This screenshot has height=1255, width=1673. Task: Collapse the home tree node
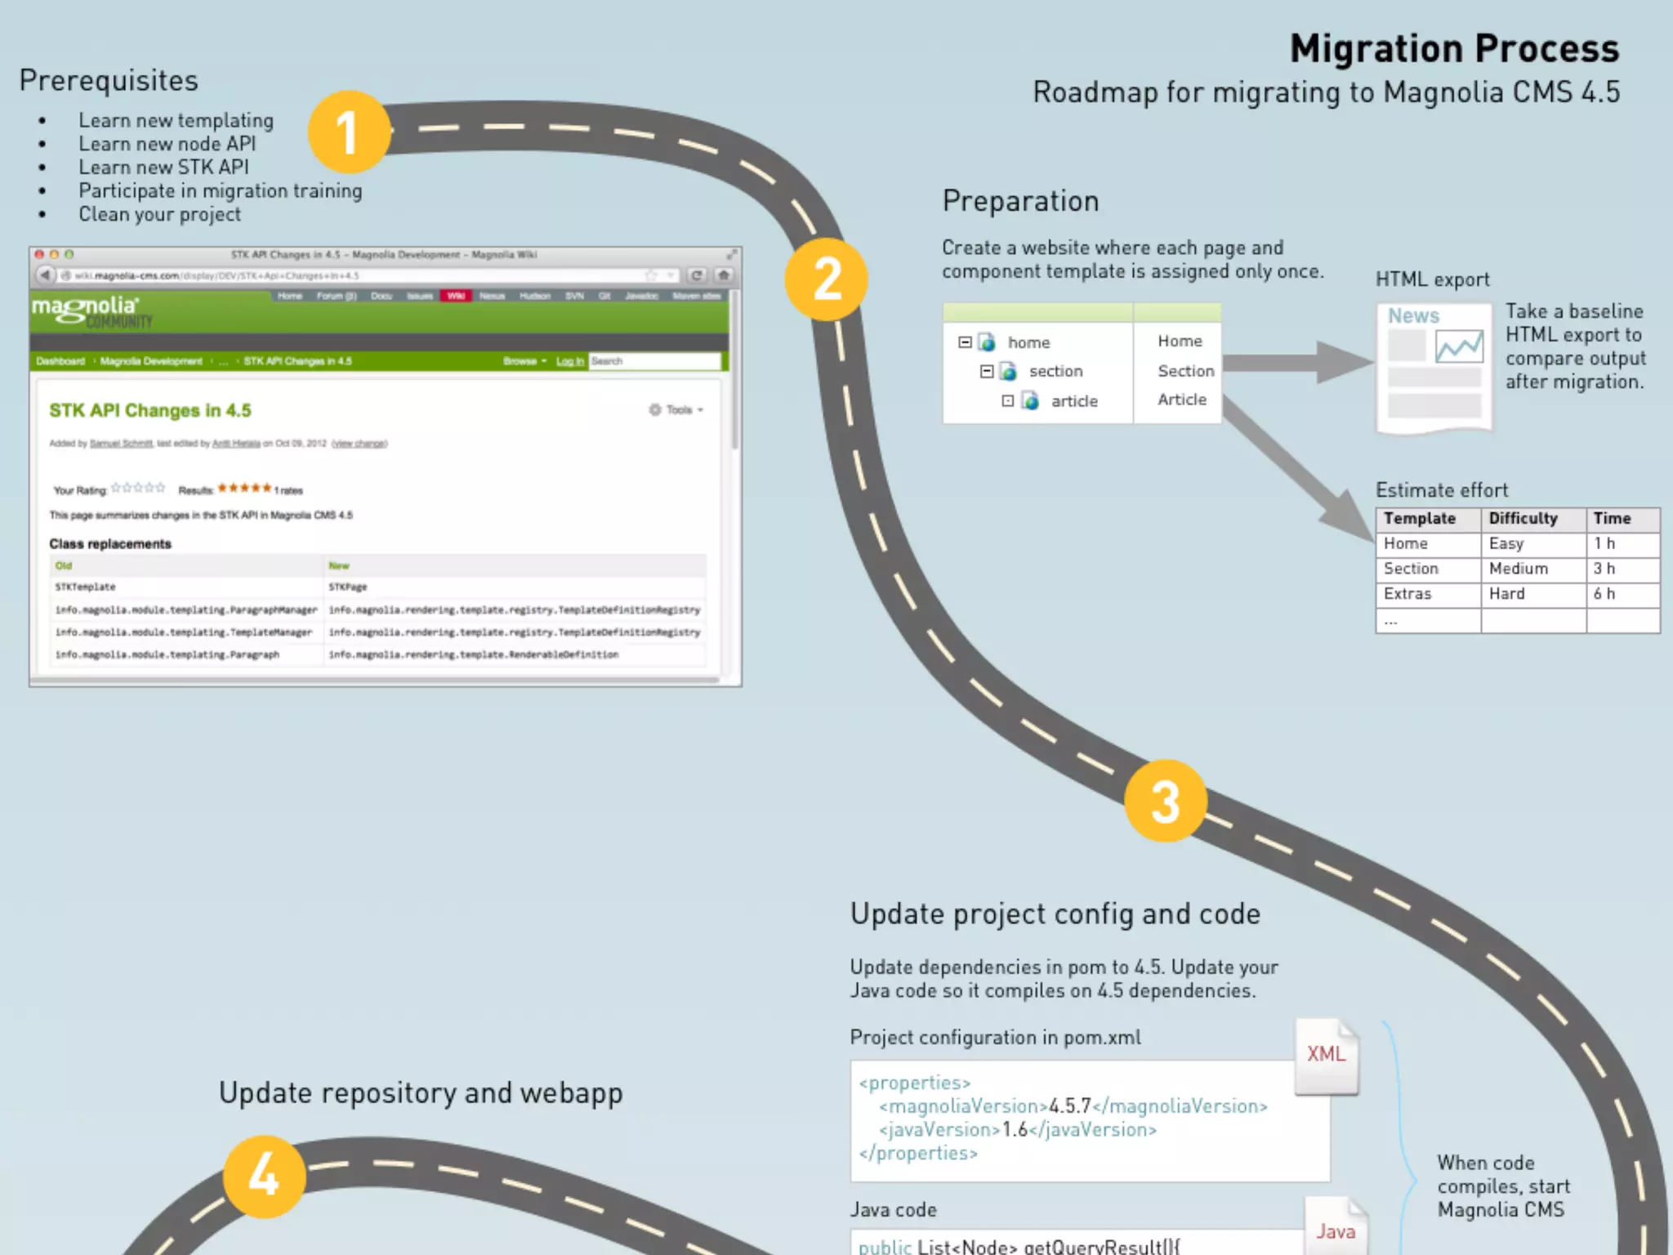coord(965,342)
